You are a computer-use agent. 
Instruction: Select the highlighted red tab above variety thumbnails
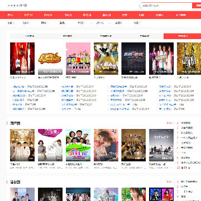tap(182, 36)
